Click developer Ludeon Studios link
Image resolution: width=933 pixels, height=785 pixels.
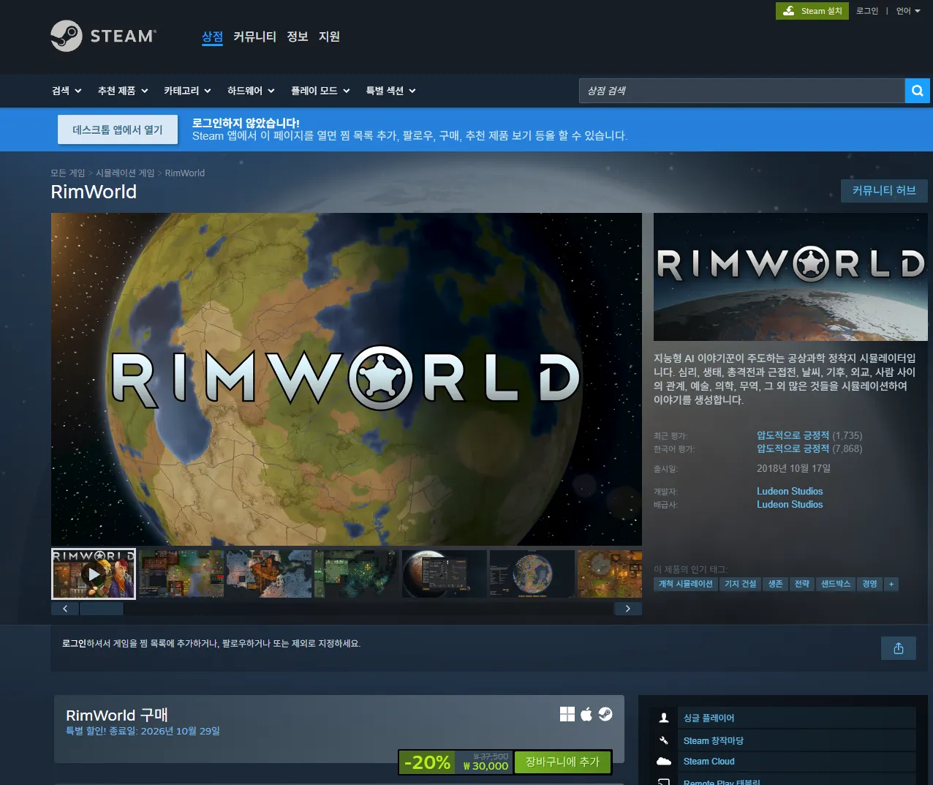[790, 492]
